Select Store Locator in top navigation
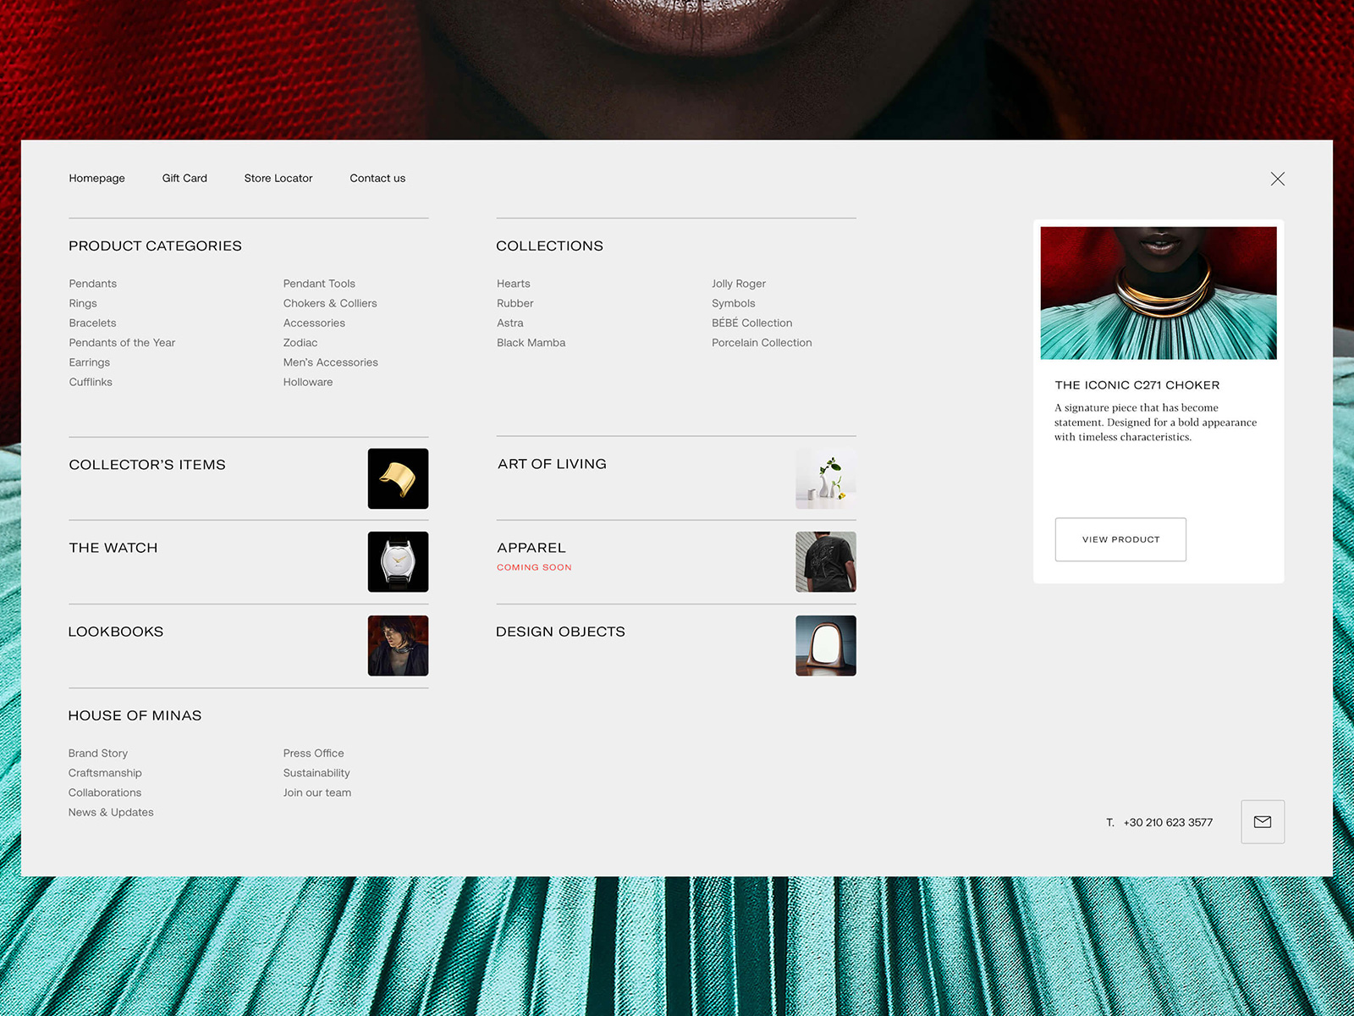Viewport: 1354px width, 1016px height. coord(278,178)
